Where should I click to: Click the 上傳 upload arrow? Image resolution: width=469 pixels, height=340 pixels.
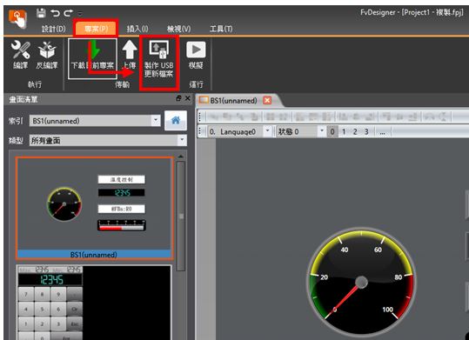(x=130, y=55)
